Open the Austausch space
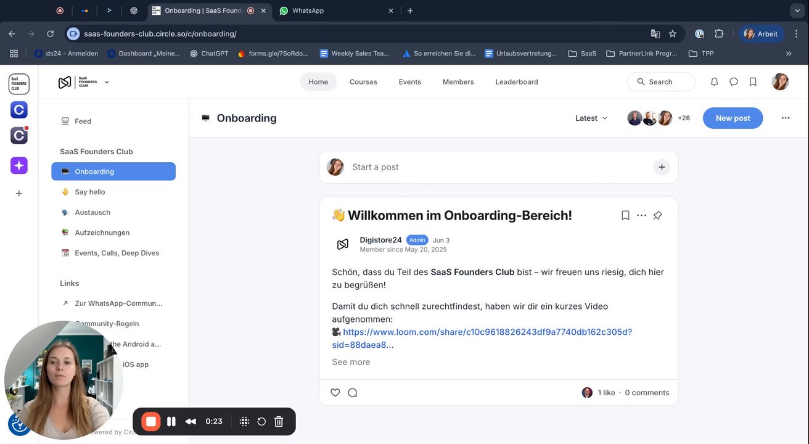 [113, 212]
